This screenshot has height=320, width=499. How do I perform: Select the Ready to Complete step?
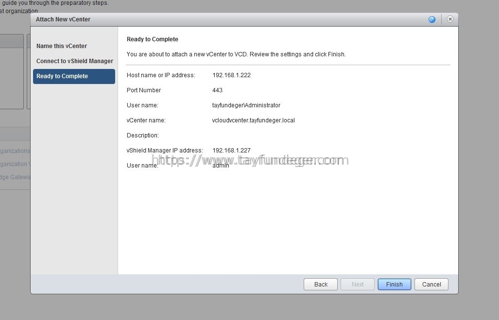click(x=74, y=76)
